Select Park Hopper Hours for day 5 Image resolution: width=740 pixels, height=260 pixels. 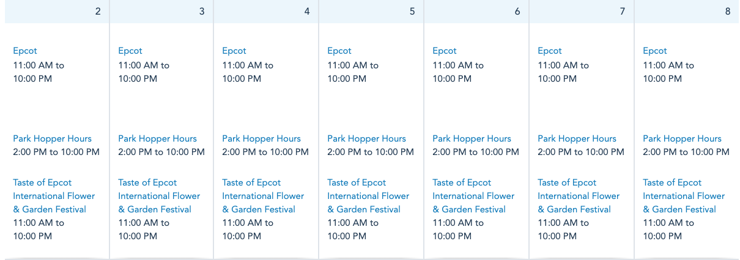(x=367, y=139)
